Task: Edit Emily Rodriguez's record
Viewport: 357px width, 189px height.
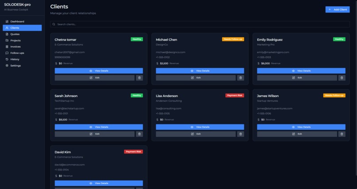Action: click(x=297, y=78)
